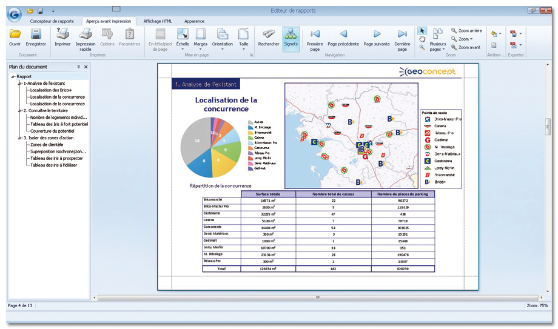Go to Page précédente
Viewport: 558px width, 329px height.
[x=343, y=38]
